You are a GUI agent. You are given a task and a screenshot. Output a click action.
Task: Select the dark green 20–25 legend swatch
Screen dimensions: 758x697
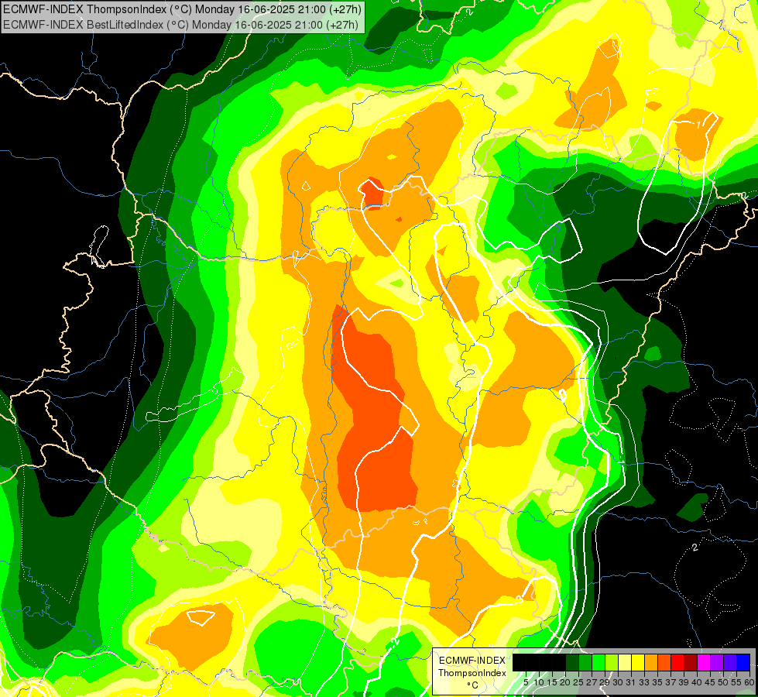coord(572,662)
